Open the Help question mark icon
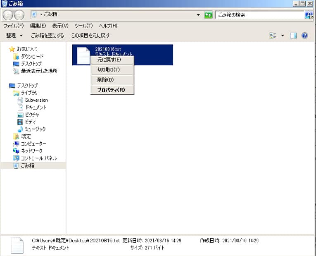 305,36
